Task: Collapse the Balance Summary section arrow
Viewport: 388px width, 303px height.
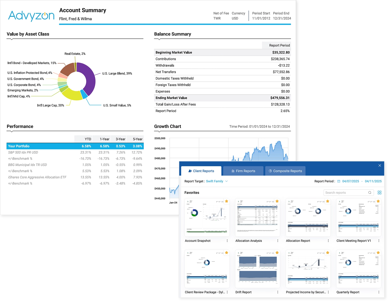Action: pyautogui.click(x=159, y=39)
